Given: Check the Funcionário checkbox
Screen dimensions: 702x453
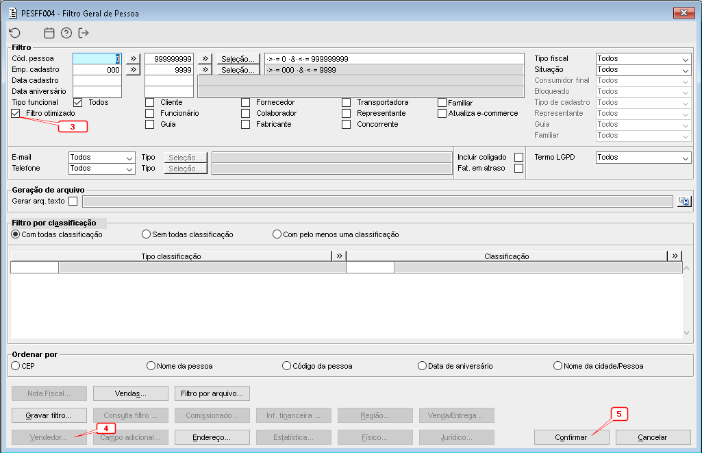Looking at the screenshot, I should [x=150, y=113].
